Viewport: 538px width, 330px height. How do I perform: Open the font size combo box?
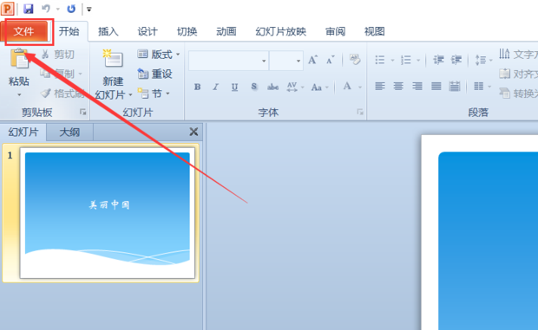coord(286,61)
